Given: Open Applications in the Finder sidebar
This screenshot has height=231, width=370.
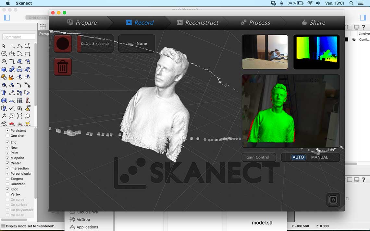Looking at the screenshot, I should (x=84, y=227).
